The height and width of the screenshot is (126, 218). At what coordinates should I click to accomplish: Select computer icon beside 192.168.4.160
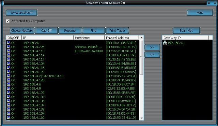9,117
